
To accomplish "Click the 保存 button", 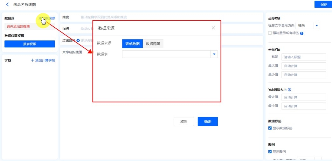I will pos(323,4).
